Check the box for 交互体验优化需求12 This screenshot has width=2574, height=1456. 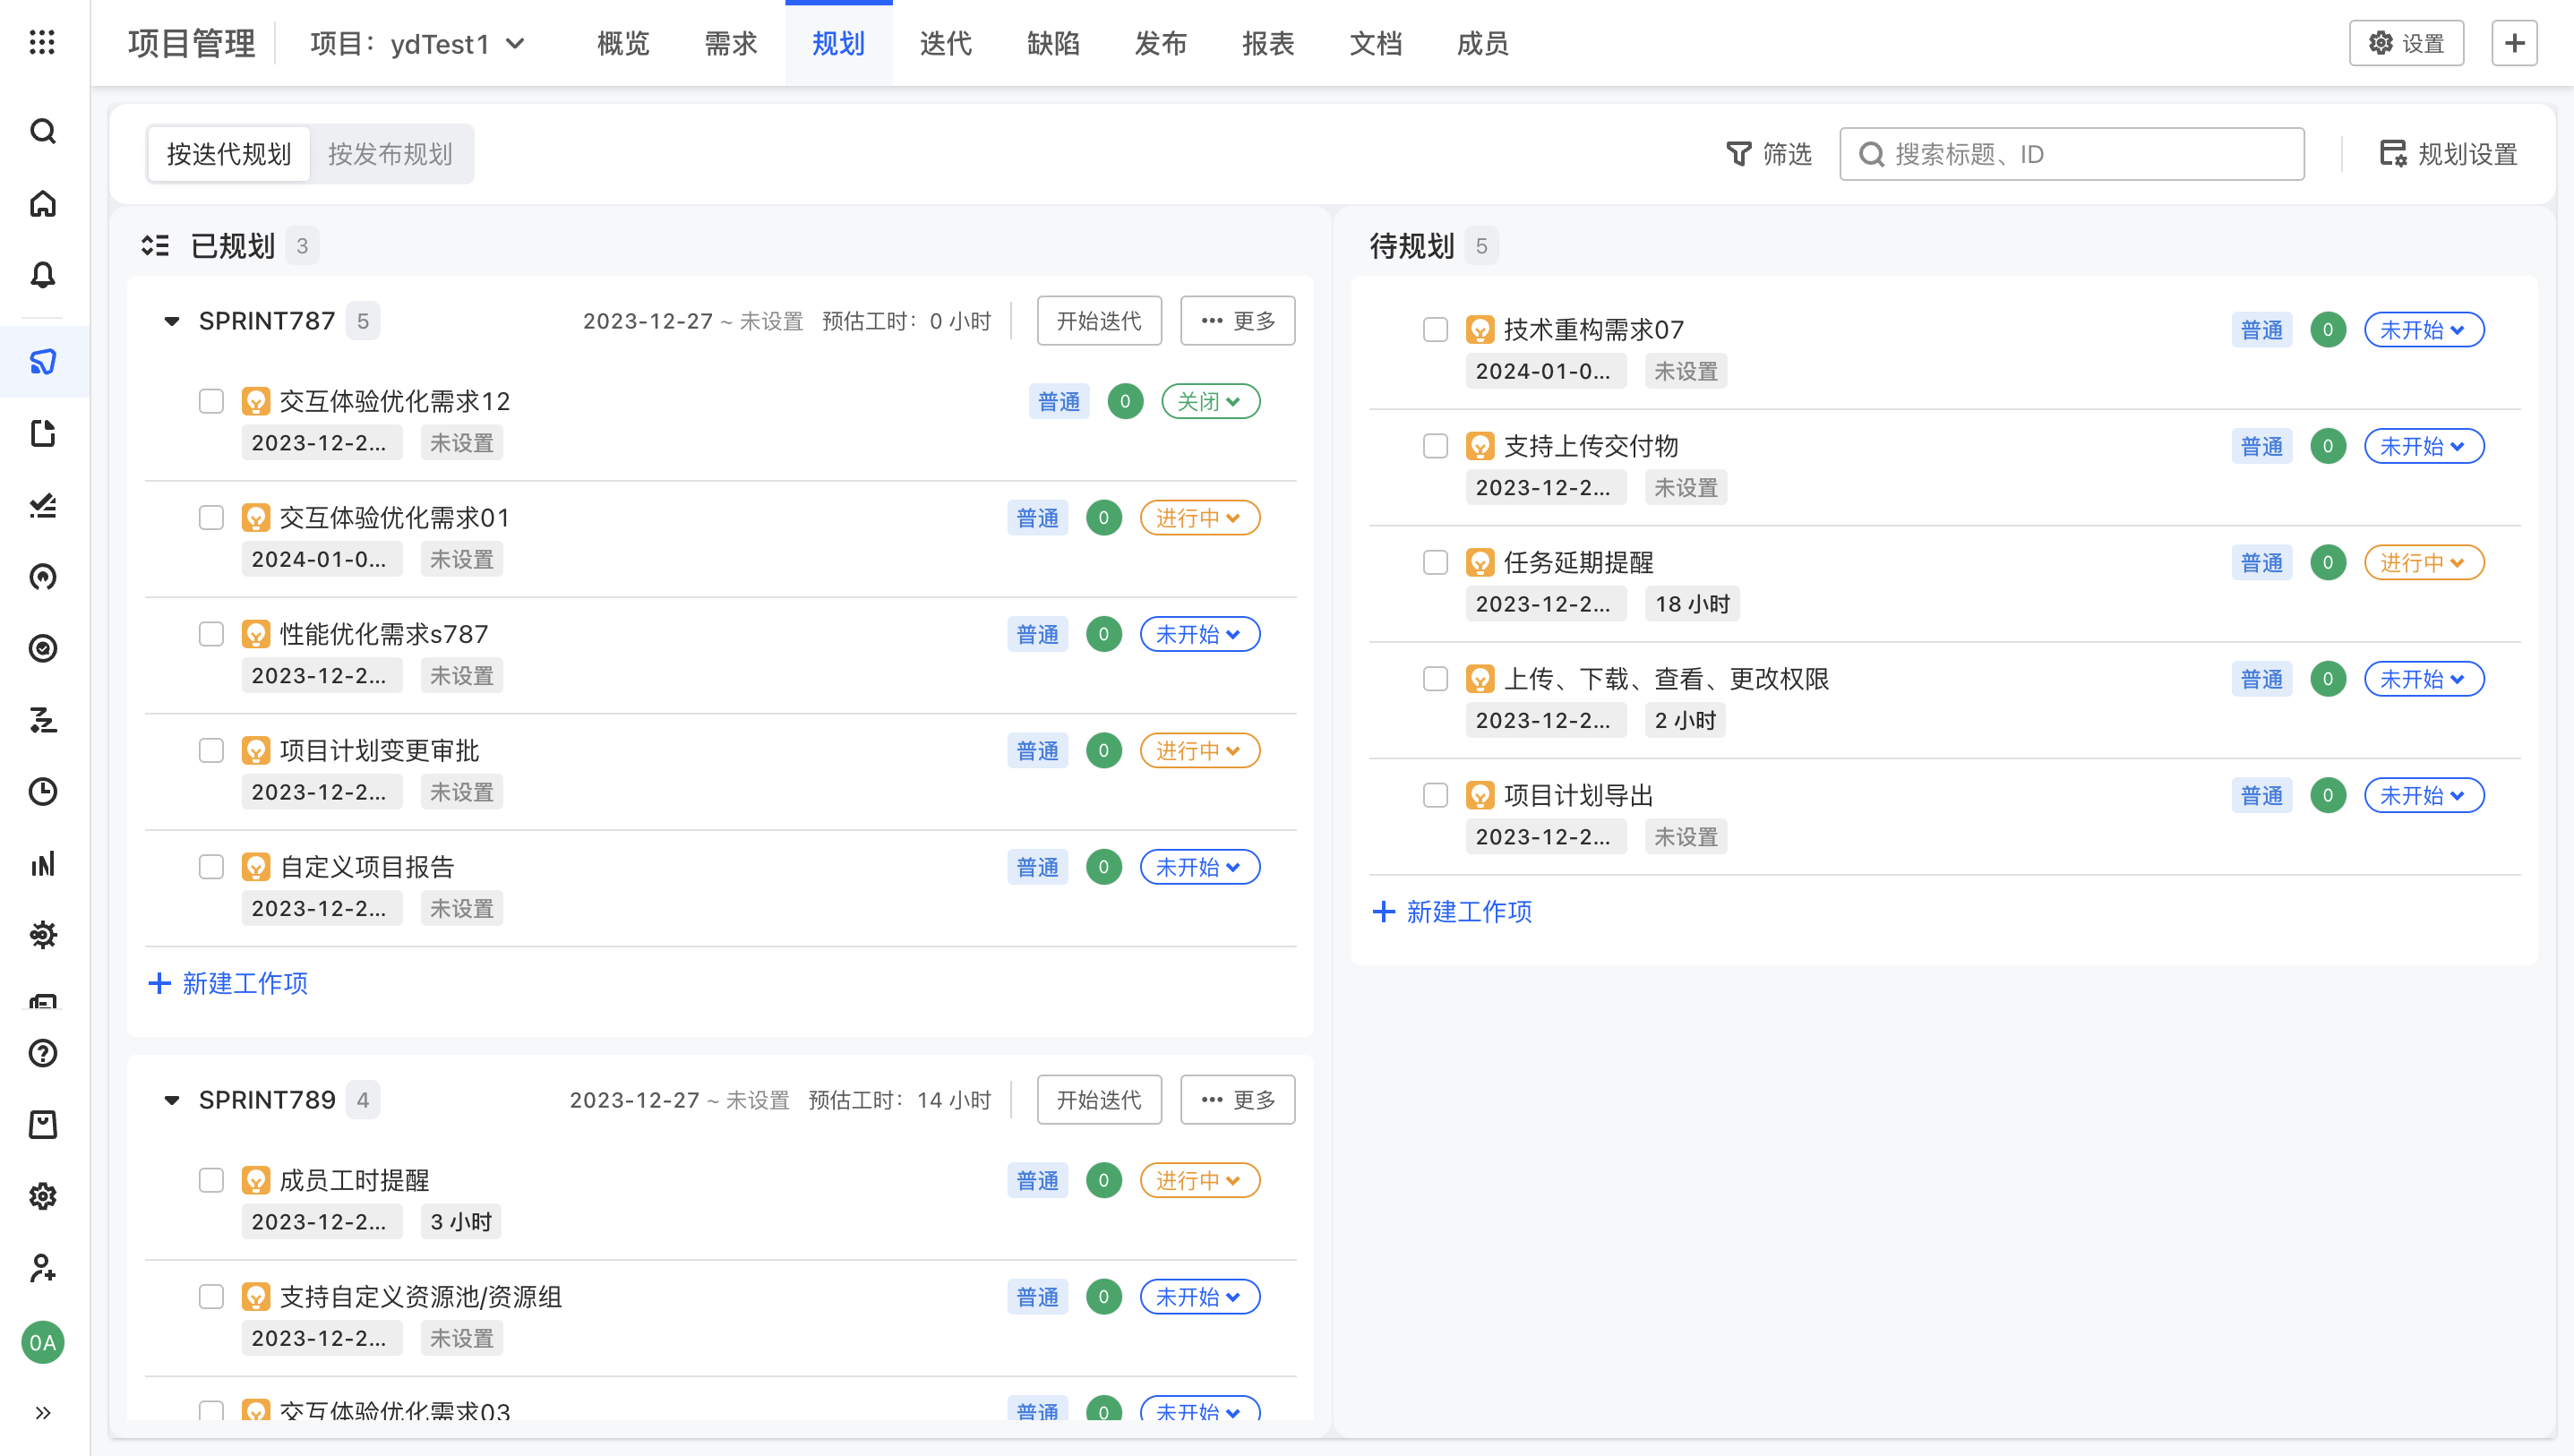[x=211, y=401]
